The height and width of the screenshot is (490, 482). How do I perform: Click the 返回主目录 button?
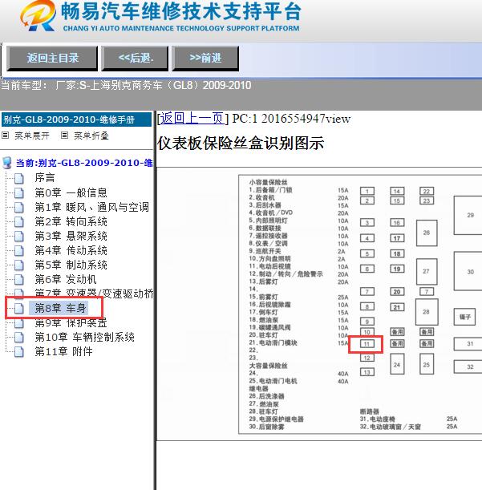[x=52, y=58]
